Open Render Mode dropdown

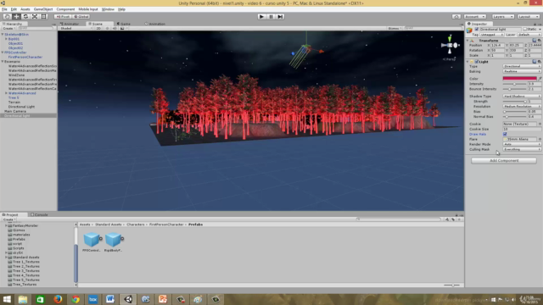click(x=522, y=144)
